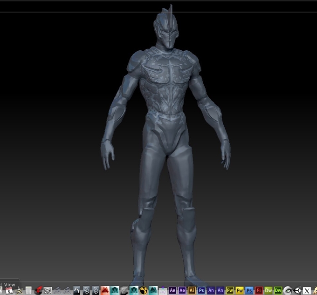This screenshot has height=295, width=317.
Task: Open the Animate icon next to Fireworks
Action: pos(221,290)
